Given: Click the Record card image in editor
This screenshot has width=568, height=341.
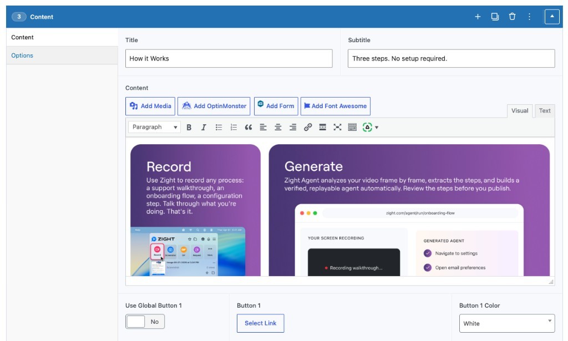Looking at the screenshot, I should pos(195,210).
